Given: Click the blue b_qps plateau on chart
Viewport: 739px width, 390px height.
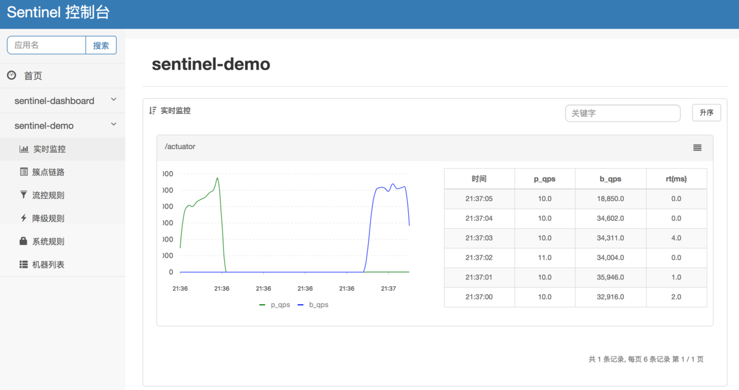Looking at the screenshot, I should [390, 188].
